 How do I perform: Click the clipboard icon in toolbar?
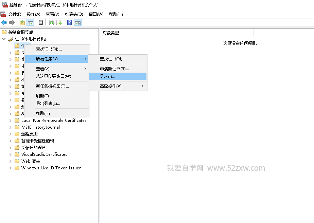pyautogui.click(x=41, y=23)
